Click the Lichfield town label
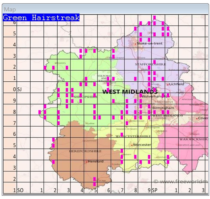Screen dimensions: 210x199 177,84
